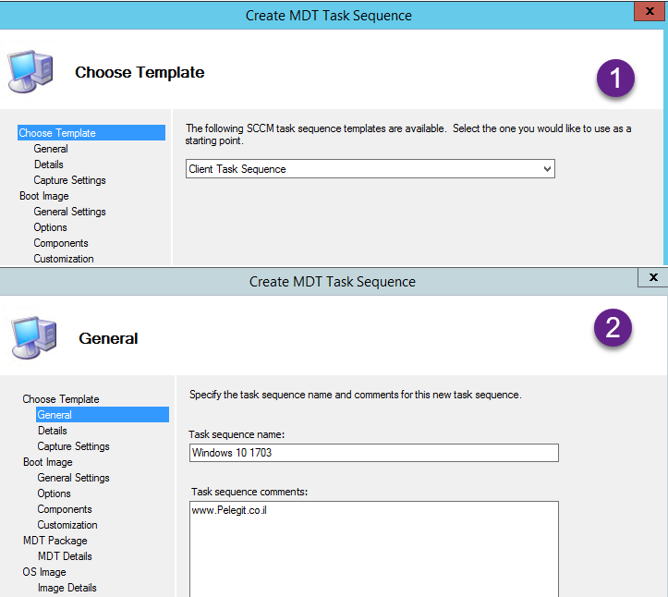Select OS Image in bottom wizard sidebar
The width and height of the screenshot is (668, 597).
[44, 572]
